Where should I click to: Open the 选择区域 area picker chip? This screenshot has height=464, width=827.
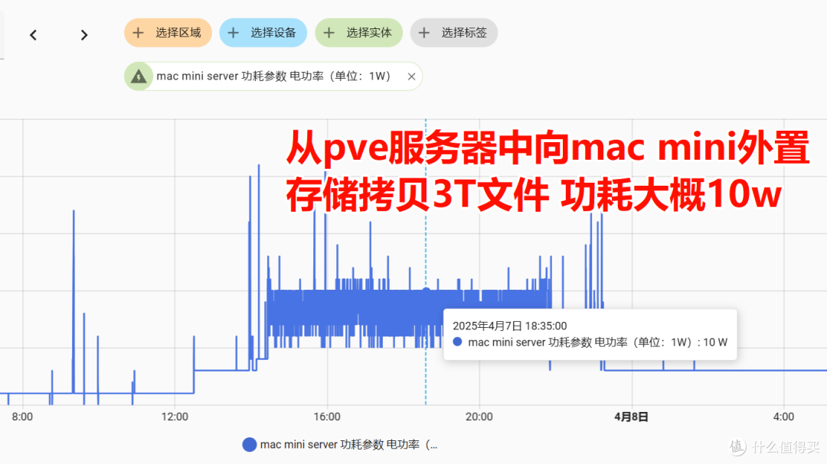(168, 33)
